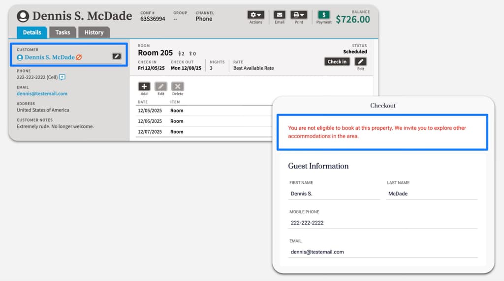Open the Actions gear dropdown
The width and height of the screenshot is (504, 281).
coord(255,15)
